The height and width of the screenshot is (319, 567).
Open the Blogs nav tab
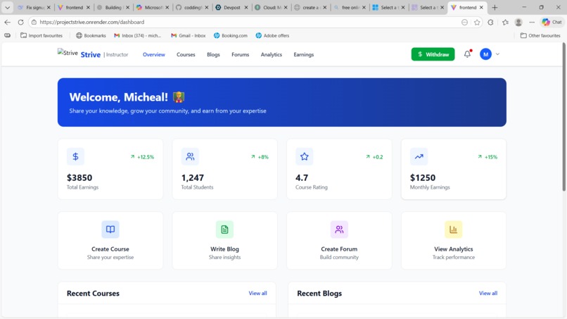tap(213, 55)
